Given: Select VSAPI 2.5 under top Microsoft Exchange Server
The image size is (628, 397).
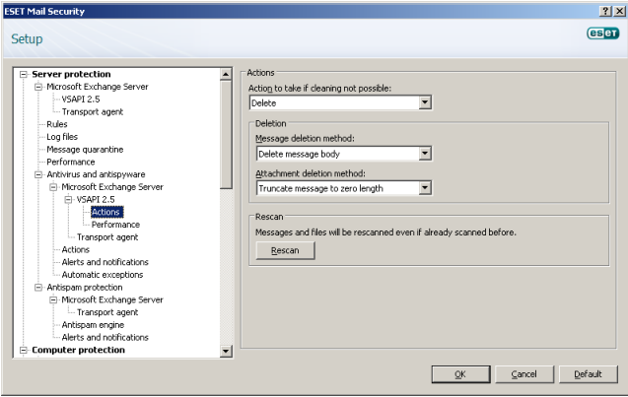Looking at the screenshot, I should 81,99.
